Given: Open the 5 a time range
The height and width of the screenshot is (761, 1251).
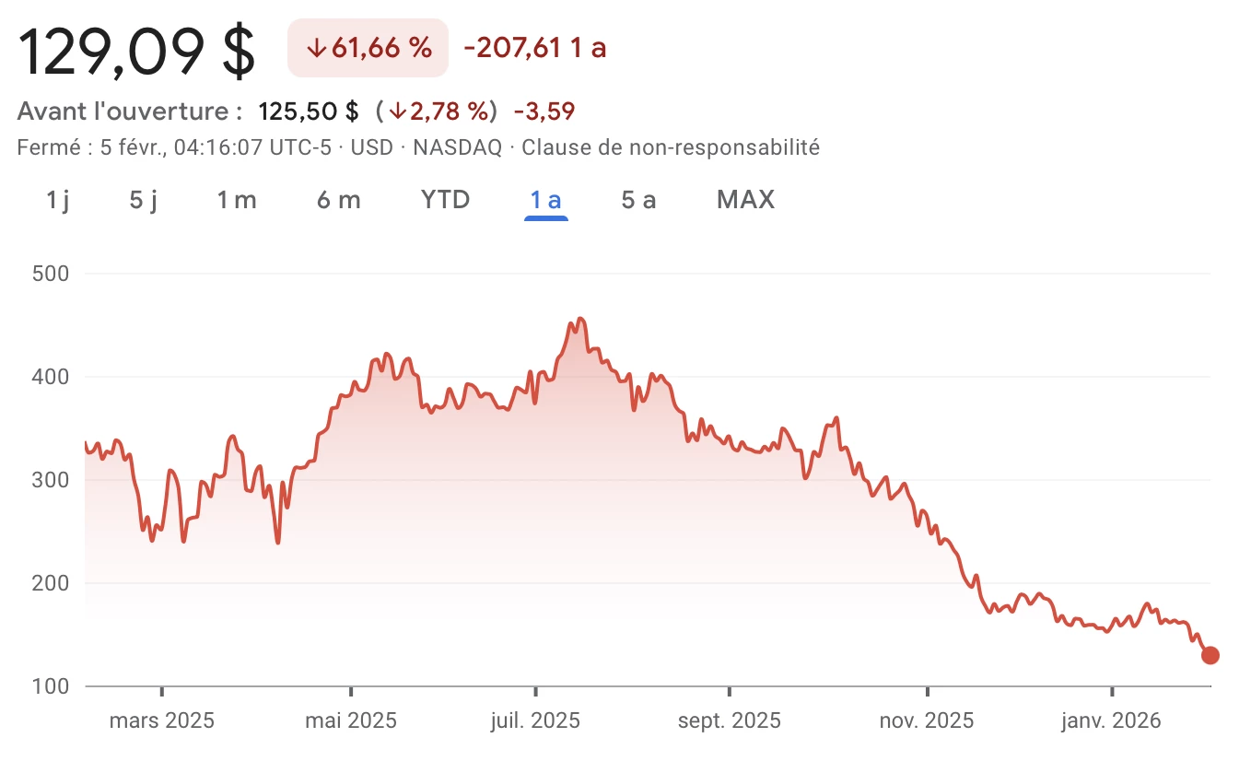Looking at the screenshot, I should (637, 199).
